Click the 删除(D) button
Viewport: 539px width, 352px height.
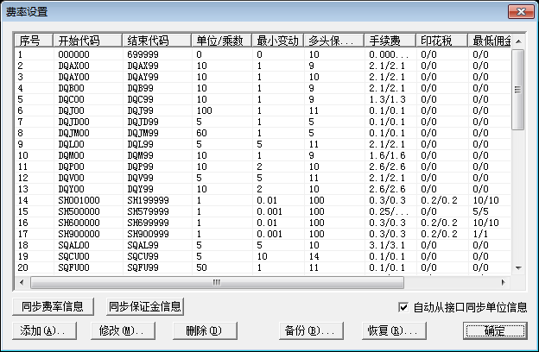(x=205, y=330)
